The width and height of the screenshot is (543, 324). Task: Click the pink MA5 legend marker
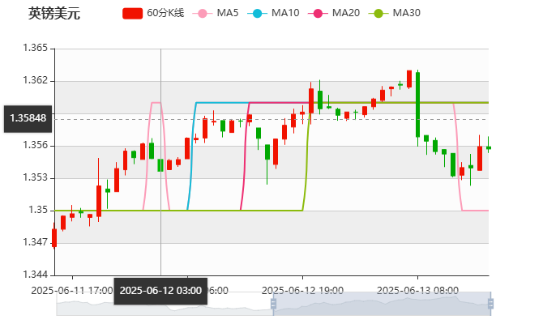coord(203,13)
